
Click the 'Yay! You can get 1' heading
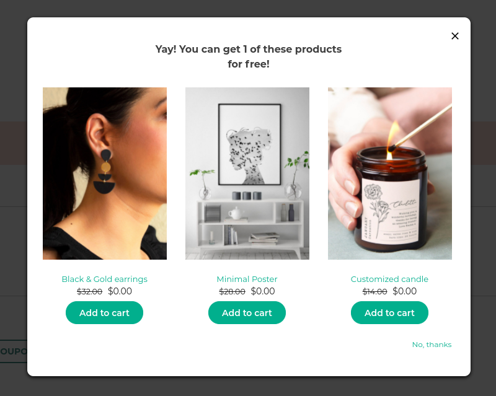[x=249, y=56]
